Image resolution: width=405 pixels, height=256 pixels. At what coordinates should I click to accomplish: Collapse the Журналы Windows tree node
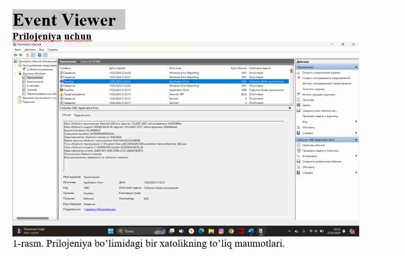pos(16,74)
